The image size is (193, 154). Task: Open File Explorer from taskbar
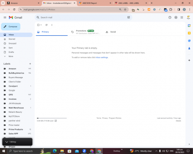click(x=62, y=151)
